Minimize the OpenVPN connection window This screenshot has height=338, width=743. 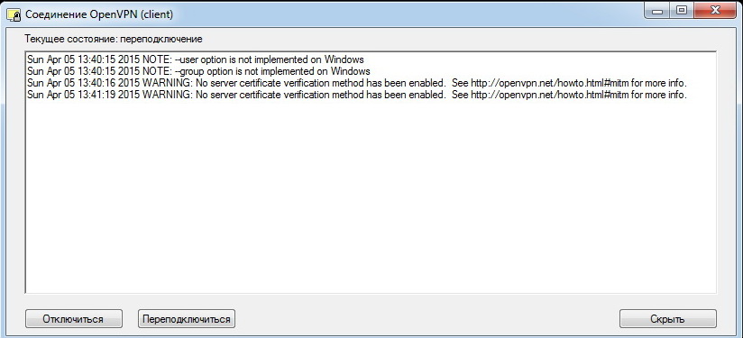click(657, 11)
